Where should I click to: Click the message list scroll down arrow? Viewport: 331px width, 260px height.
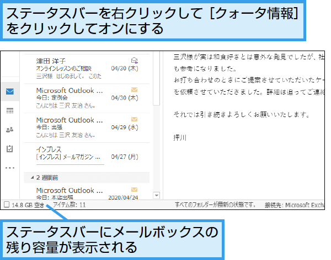point(156,195)
